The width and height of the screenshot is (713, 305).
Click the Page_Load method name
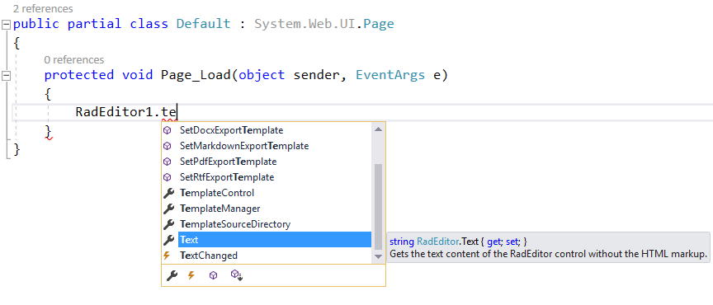click(x=196, y=75)
